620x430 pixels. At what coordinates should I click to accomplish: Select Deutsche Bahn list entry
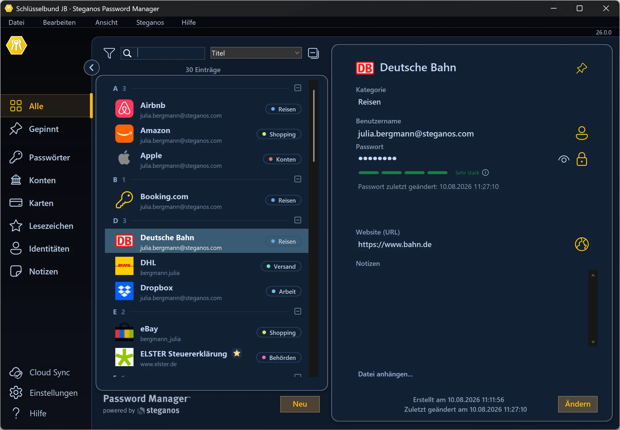click(x=207, y=241)
